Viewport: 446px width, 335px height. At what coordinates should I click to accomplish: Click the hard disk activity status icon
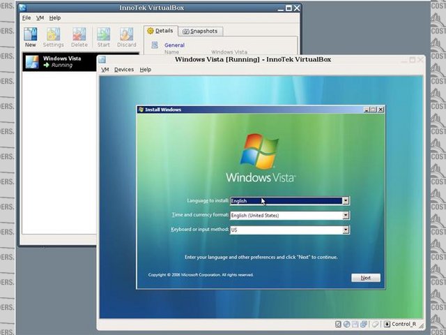coord(338,324)
